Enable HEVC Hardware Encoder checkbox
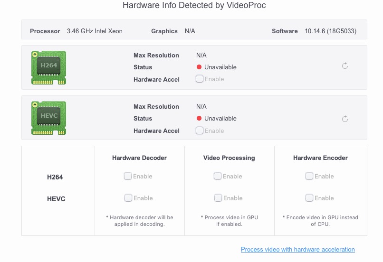Screen dimensions: 383x262 (309, 198)
